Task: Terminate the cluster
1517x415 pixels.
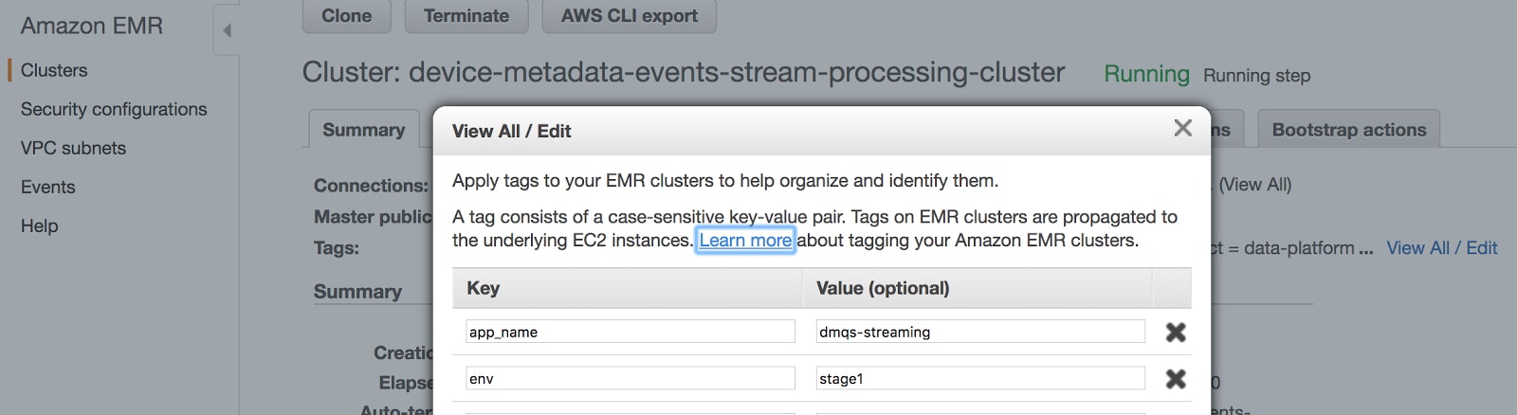Action: pyautogui.click(x=466, y=16)
